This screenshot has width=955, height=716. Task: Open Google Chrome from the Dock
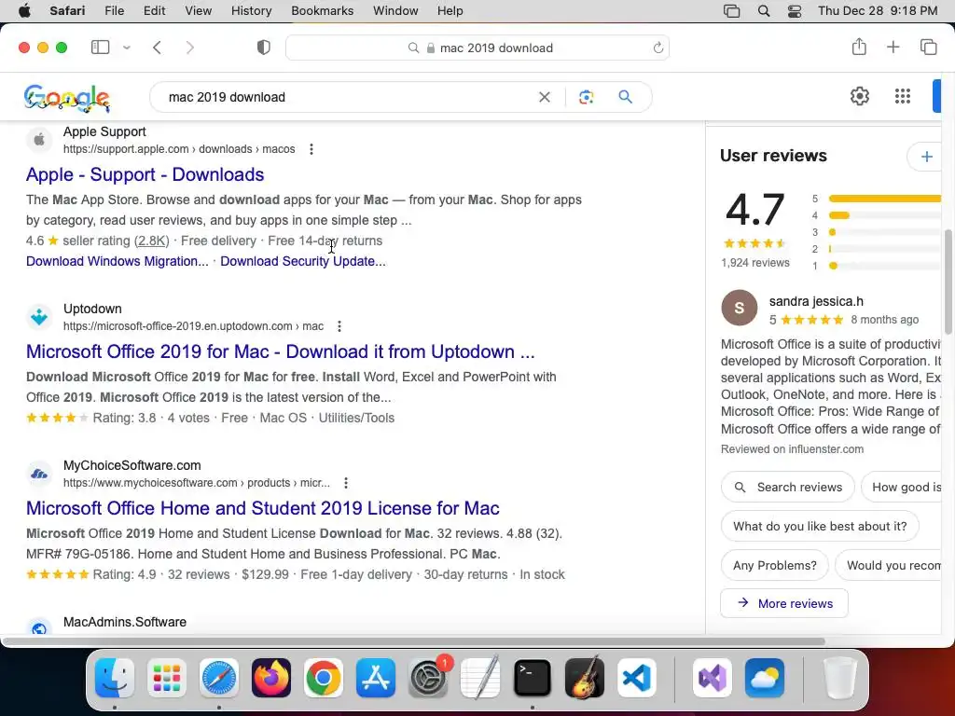[324, 678]
